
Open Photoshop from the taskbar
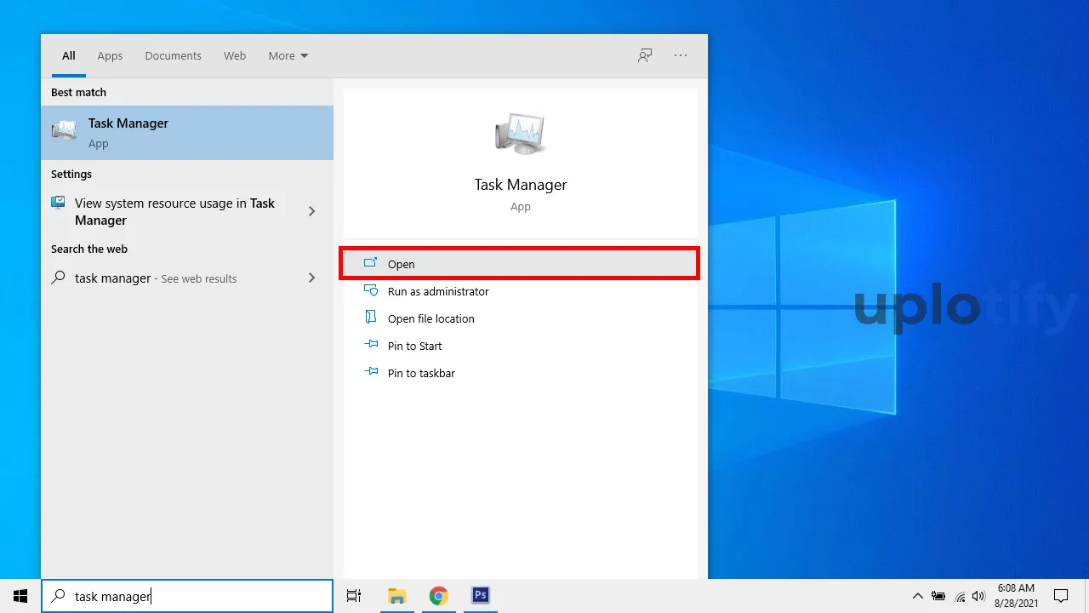(480, 596)
